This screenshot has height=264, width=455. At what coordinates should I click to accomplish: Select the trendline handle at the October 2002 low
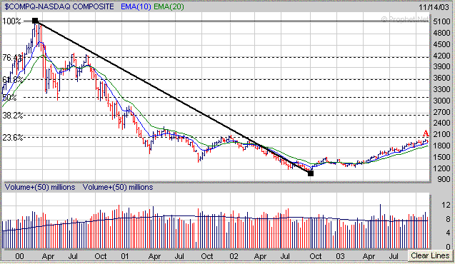click(311, 173)
